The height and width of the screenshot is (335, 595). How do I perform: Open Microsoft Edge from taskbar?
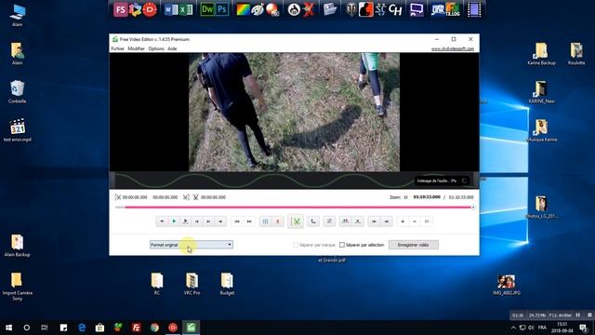tap(82, 328)
